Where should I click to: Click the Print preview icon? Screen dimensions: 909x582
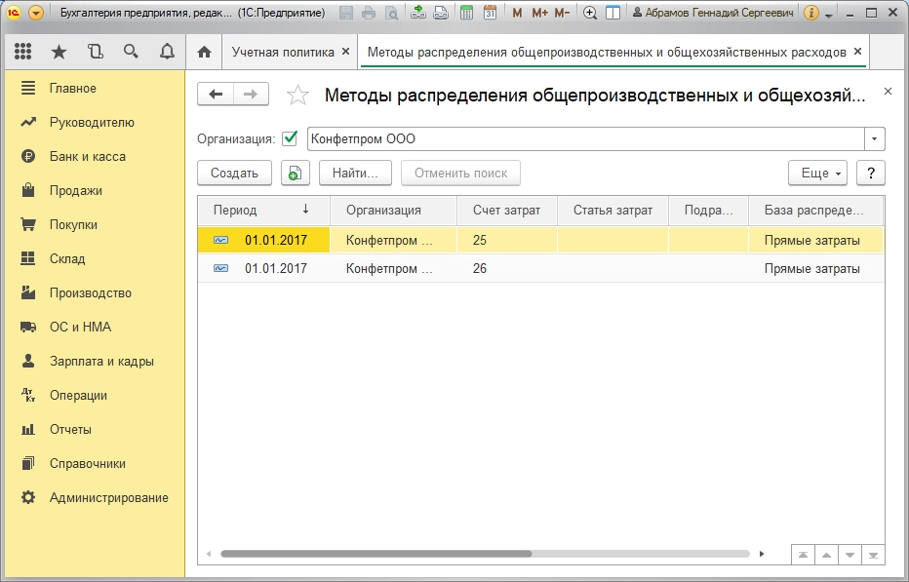pyautogui.click(x=392, y=12)
